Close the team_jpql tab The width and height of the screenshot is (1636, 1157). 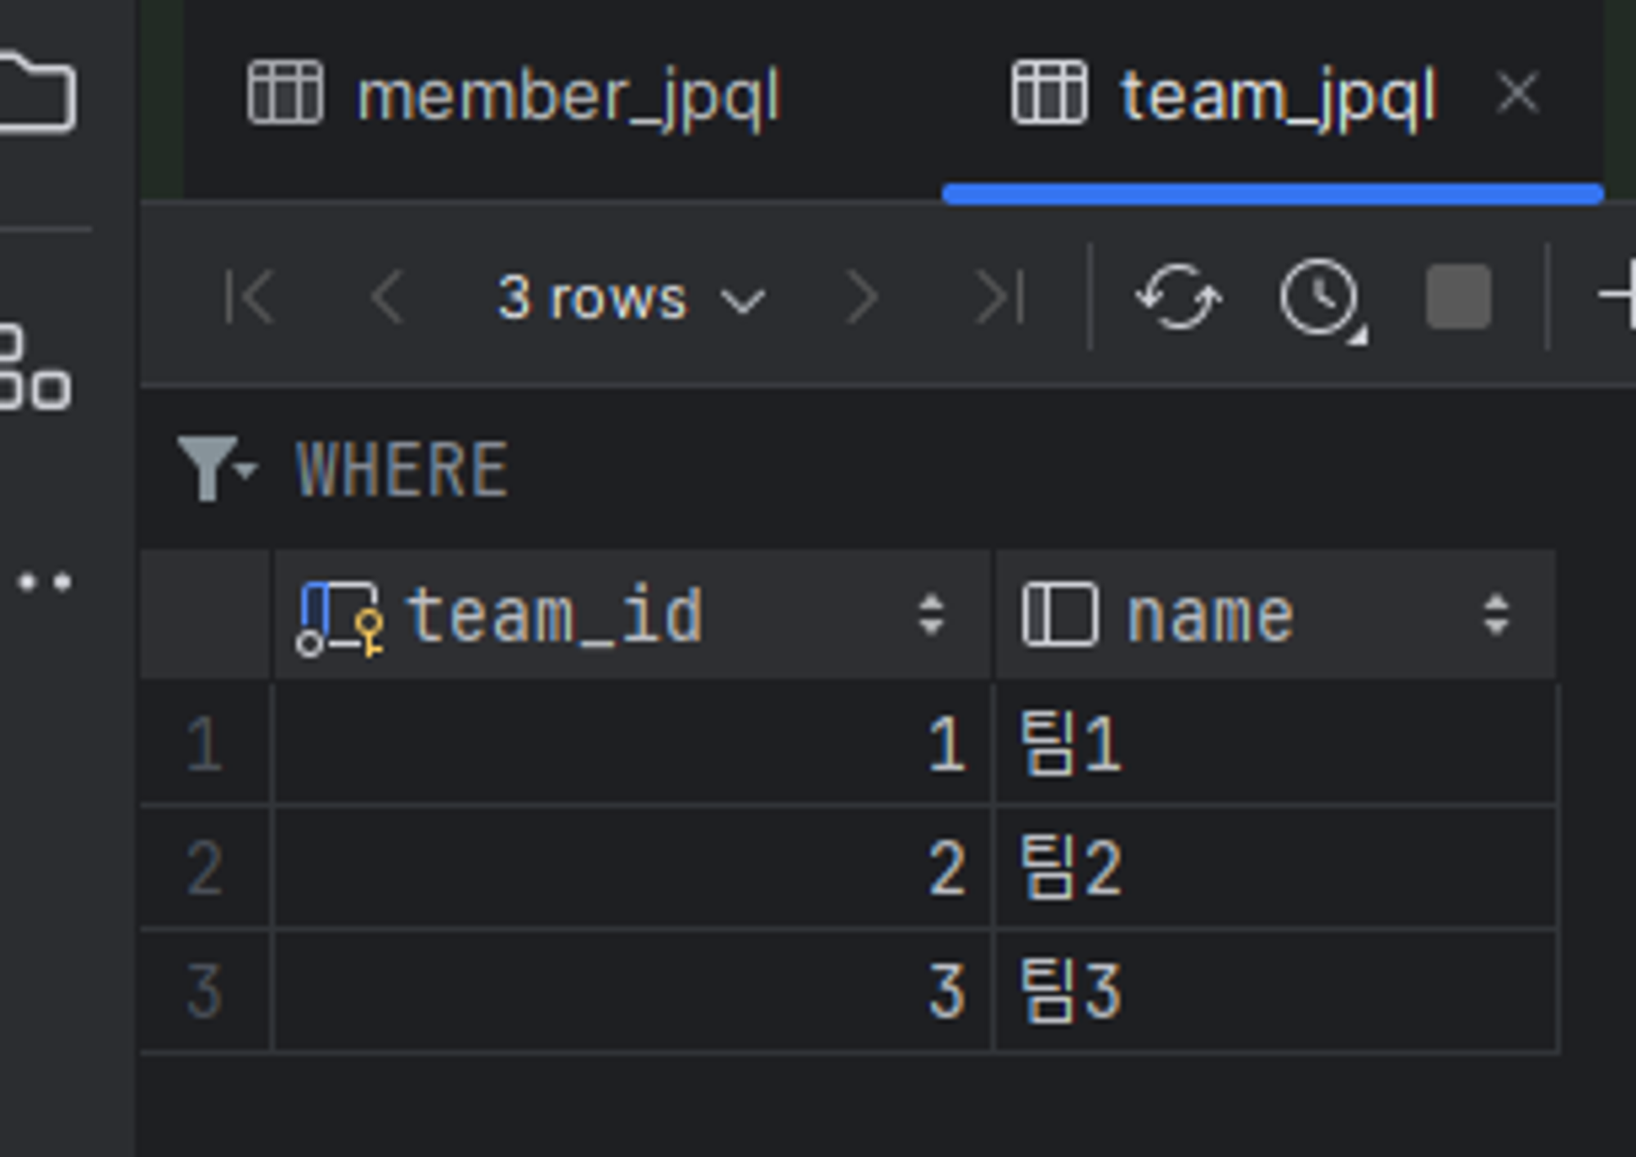[1517, 92]
